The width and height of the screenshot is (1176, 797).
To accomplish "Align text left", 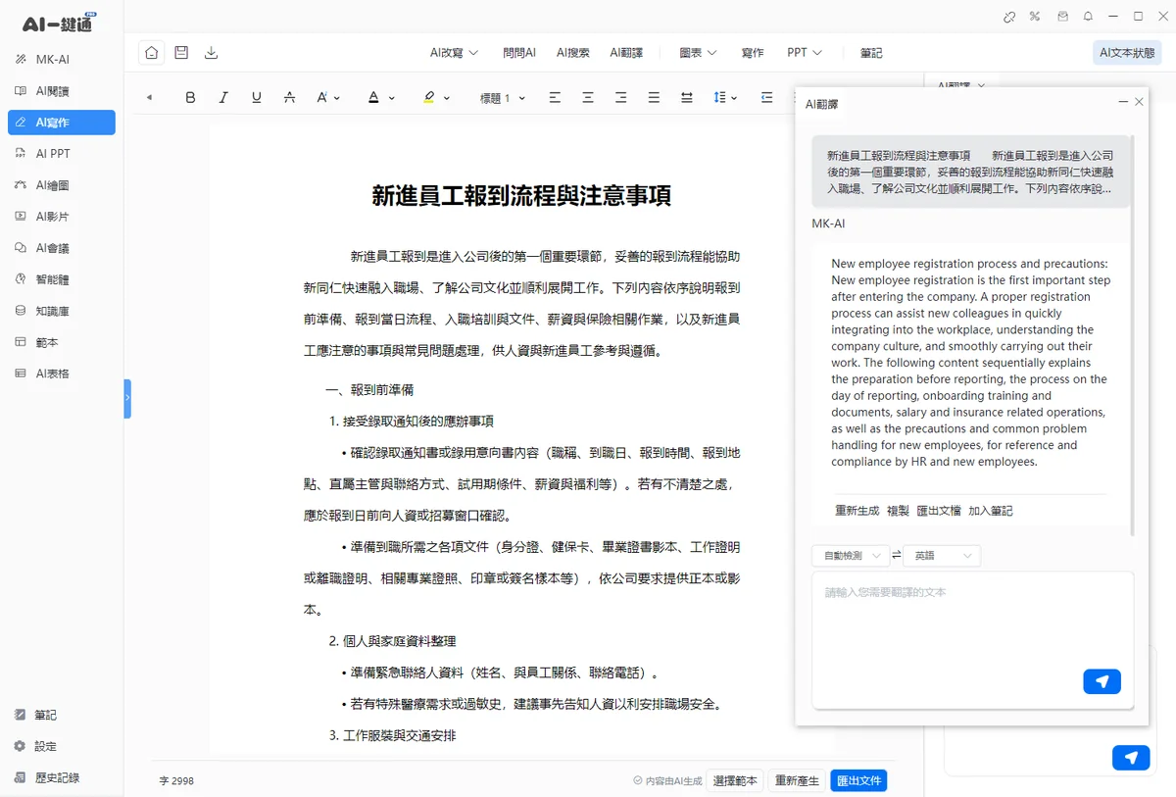I will pyautogui.click(x=555, y=98).
